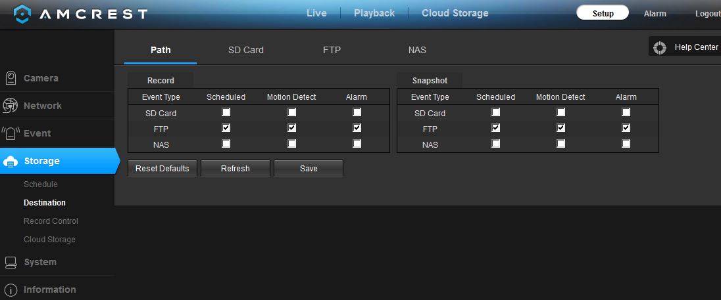
Task: Toggle FTP Scheduled checkbox under Snapshot
Action: pyautogui.click(x=495, y=127)
